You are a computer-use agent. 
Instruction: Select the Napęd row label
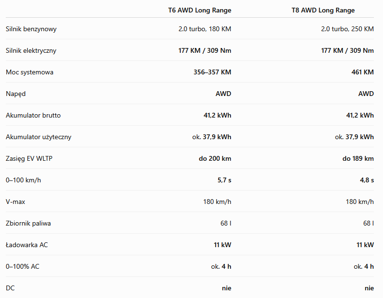(16, 94)
